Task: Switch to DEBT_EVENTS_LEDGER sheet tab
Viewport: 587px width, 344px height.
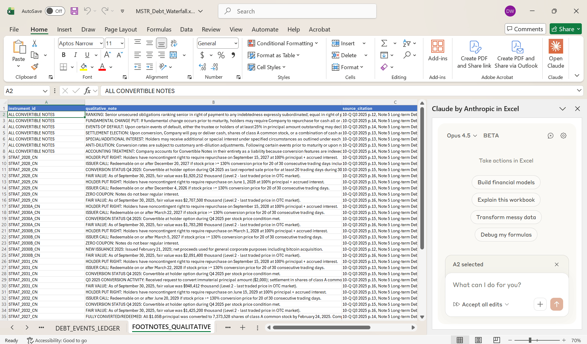Action: tap(87, 328)
